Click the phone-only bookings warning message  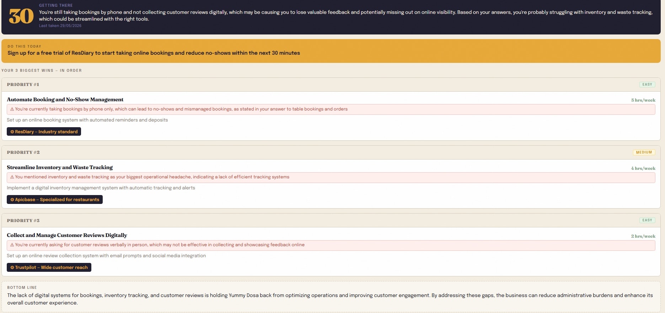(x=331, y=109)
